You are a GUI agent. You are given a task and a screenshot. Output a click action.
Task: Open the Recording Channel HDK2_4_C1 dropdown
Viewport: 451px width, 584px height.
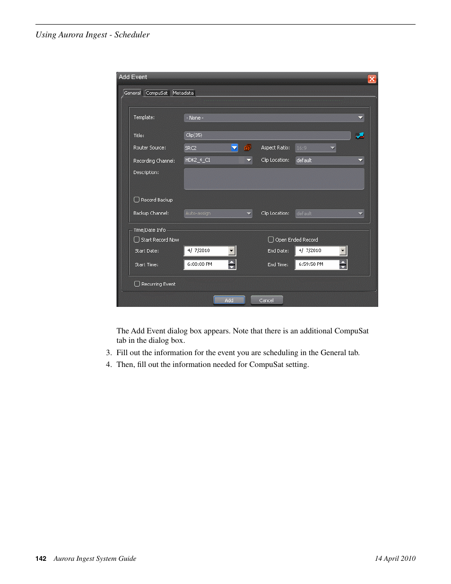249,160
